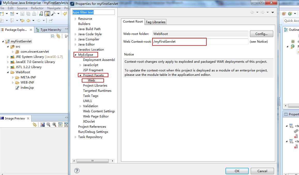Screen dimensions: 299x175
Task: Select Targeted Runtimes in tree
Action: (x=97, y=91)
